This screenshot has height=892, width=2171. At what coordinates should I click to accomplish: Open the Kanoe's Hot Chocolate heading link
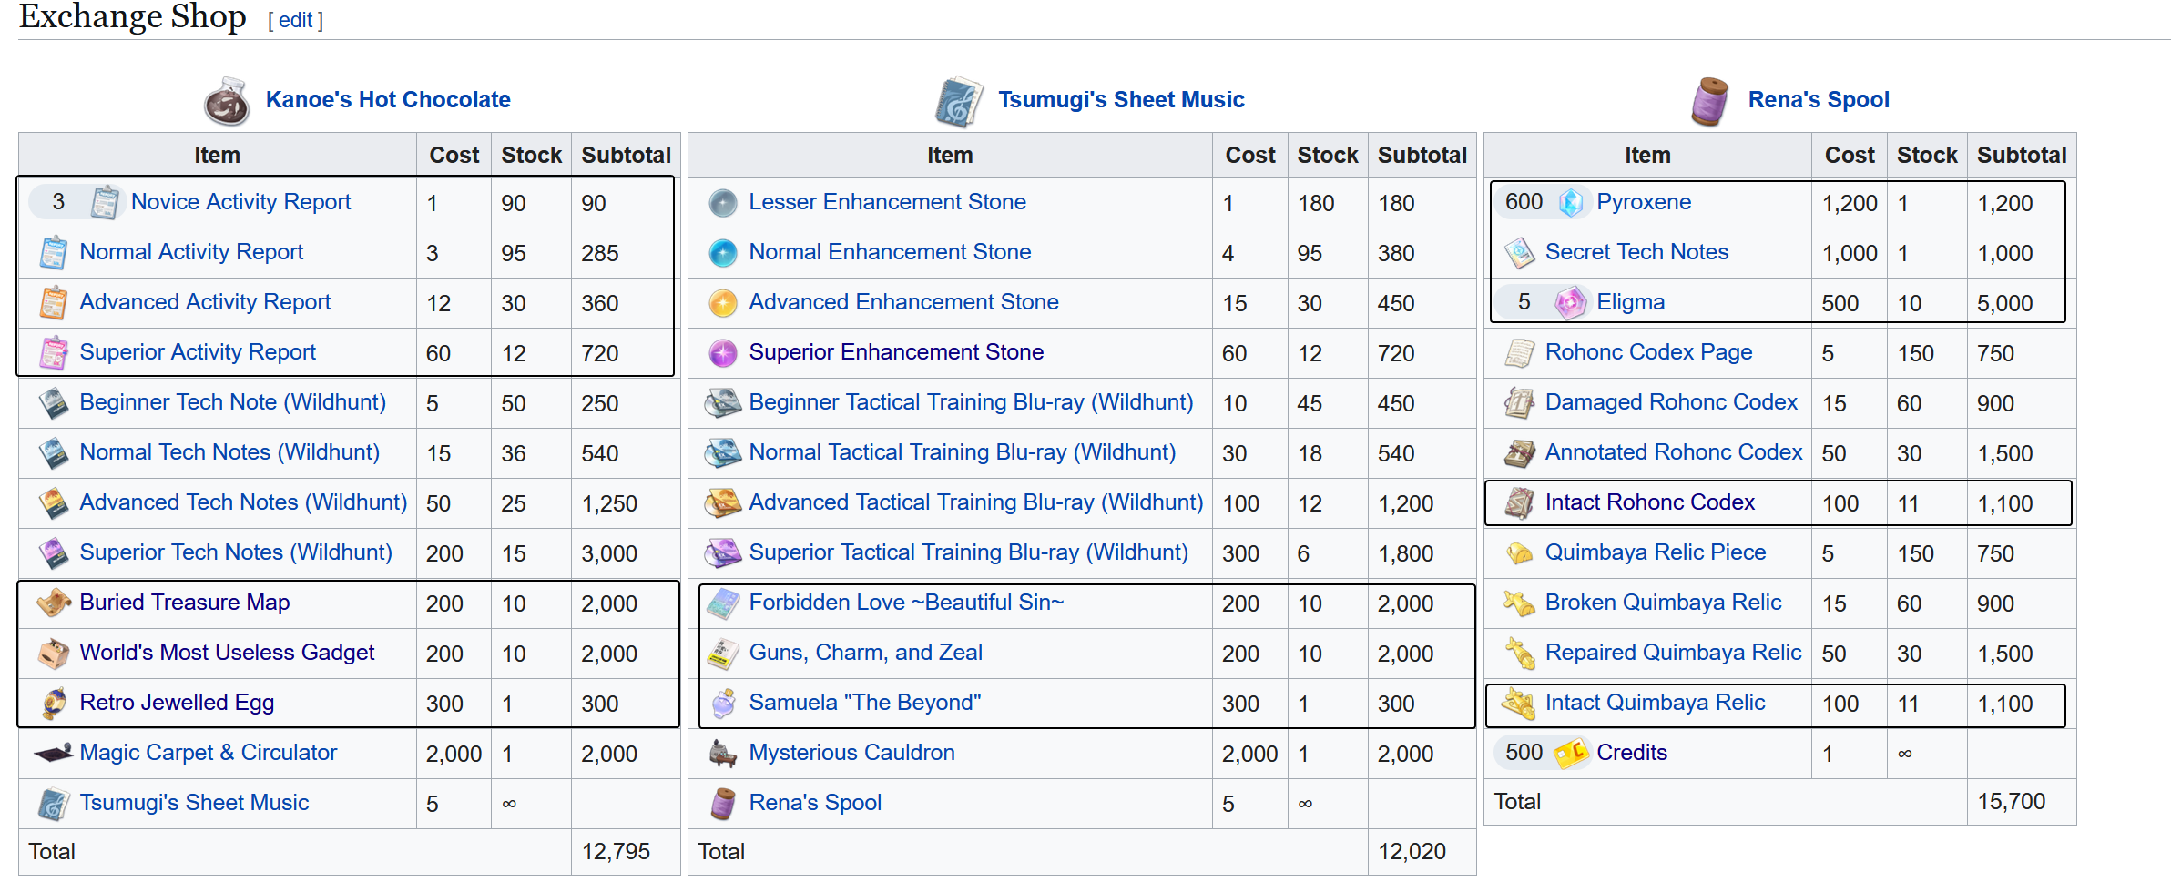tap(388, 100)
